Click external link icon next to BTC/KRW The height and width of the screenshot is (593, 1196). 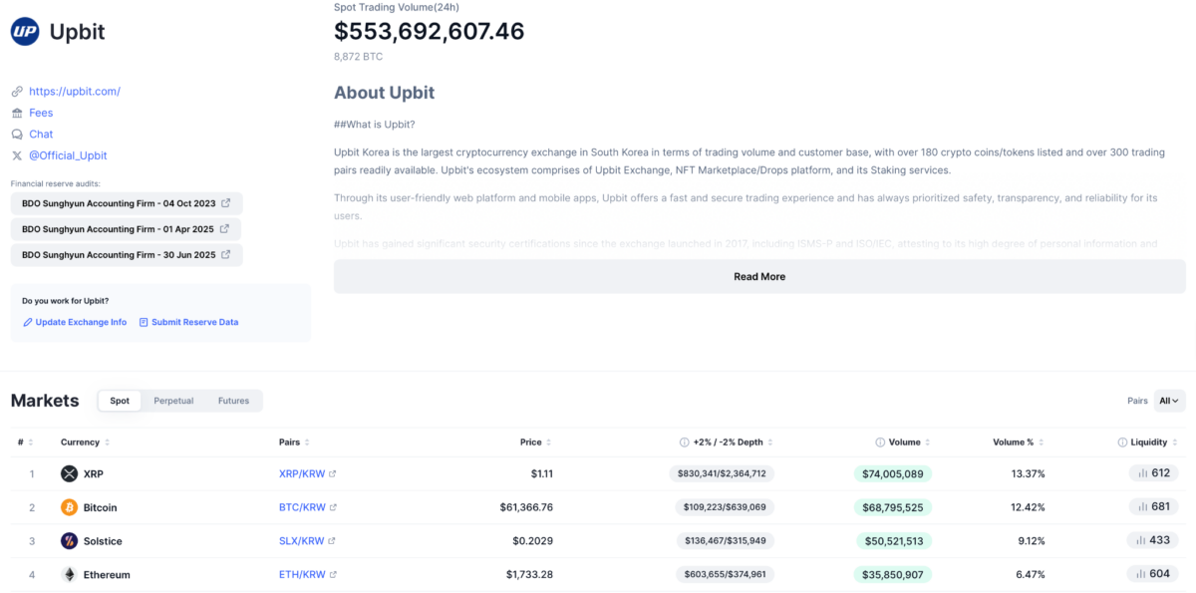pyautogui.click(x=333, y=507)
